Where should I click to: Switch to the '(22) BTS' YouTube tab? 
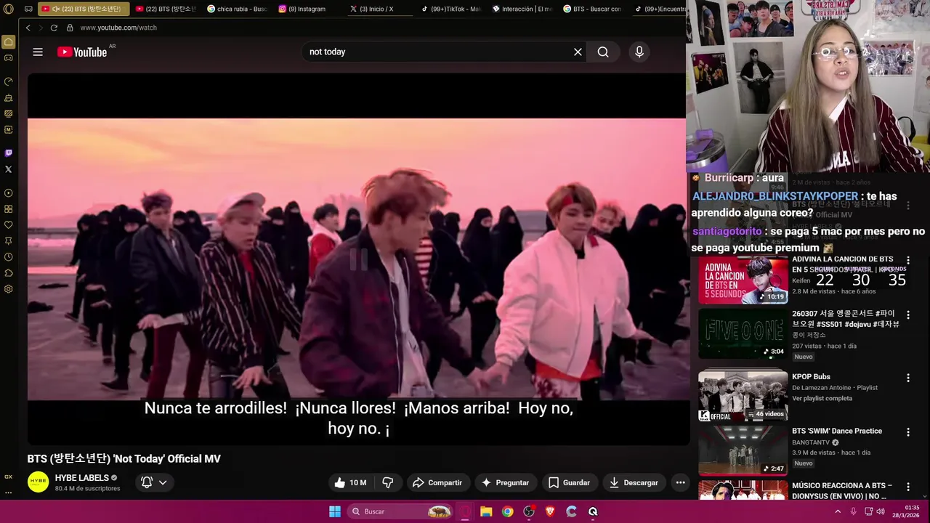click(x=166, y=9)
